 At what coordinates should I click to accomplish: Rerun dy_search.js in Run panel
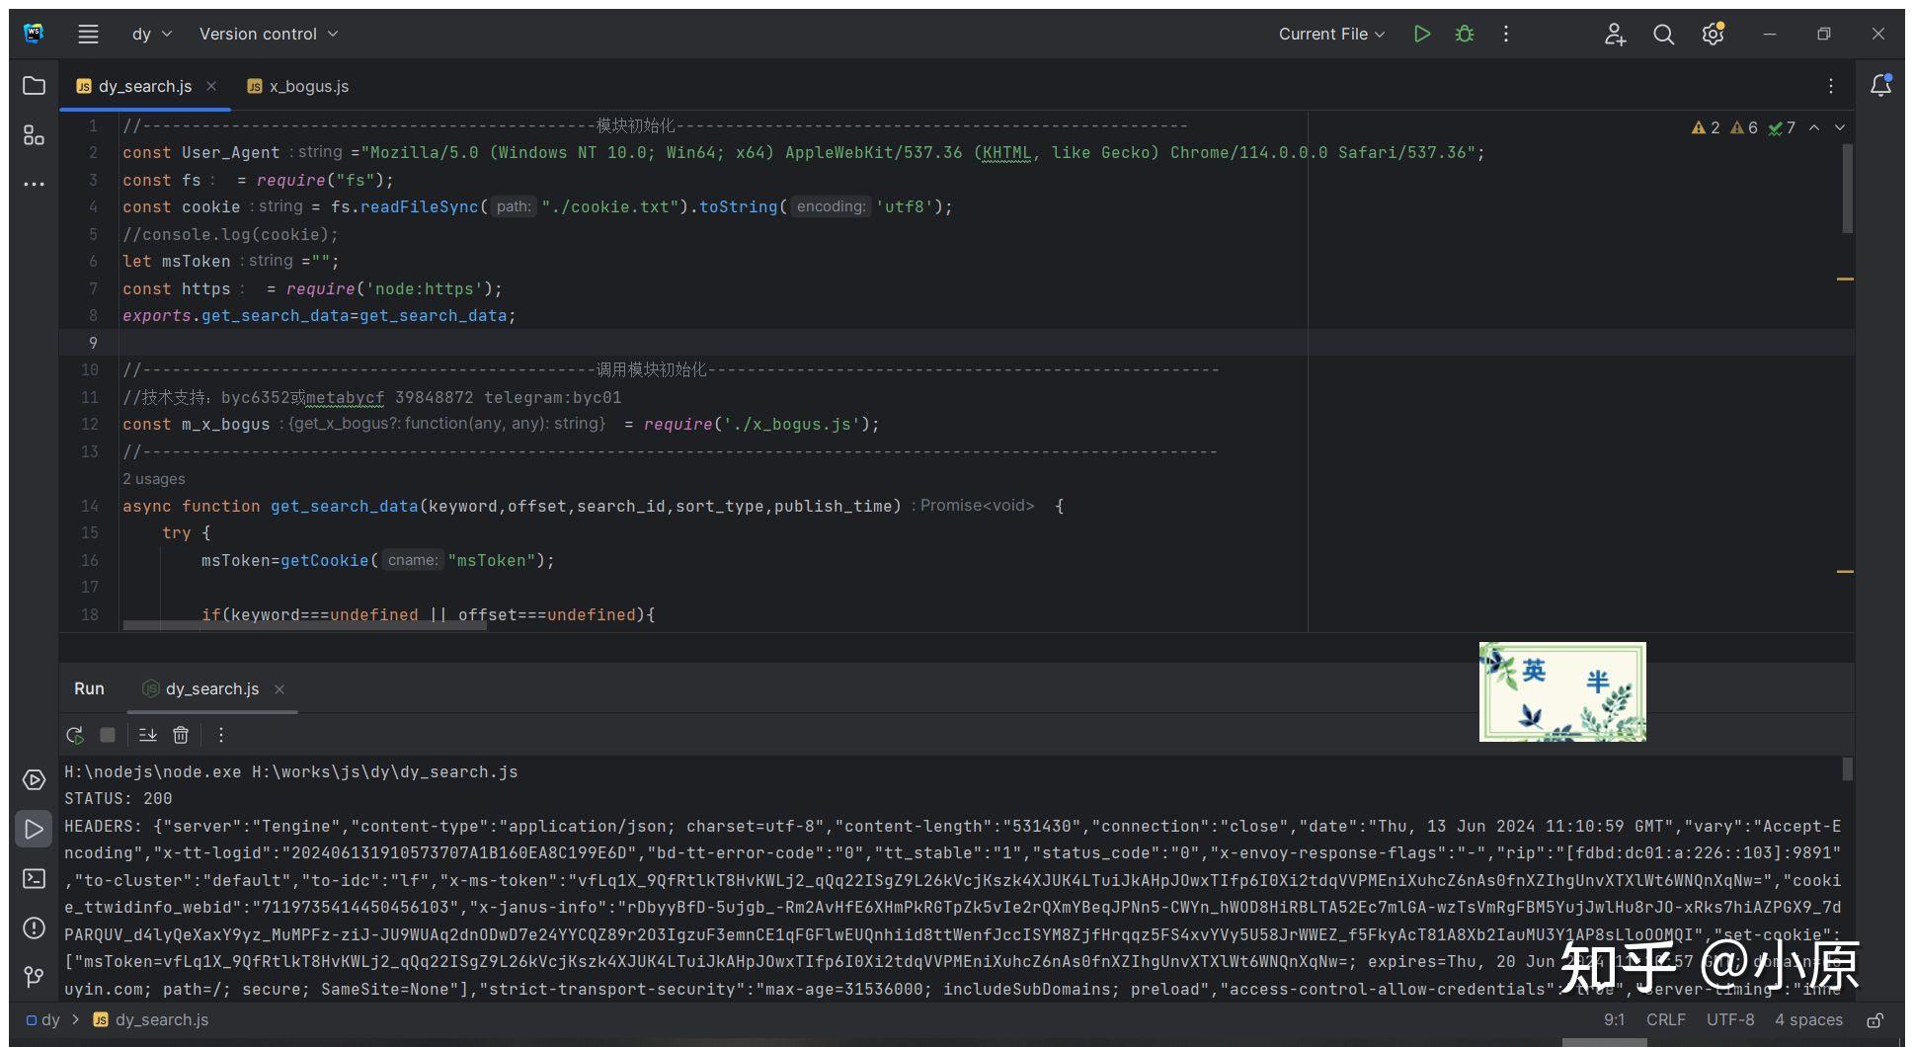(x=74, y=735)
